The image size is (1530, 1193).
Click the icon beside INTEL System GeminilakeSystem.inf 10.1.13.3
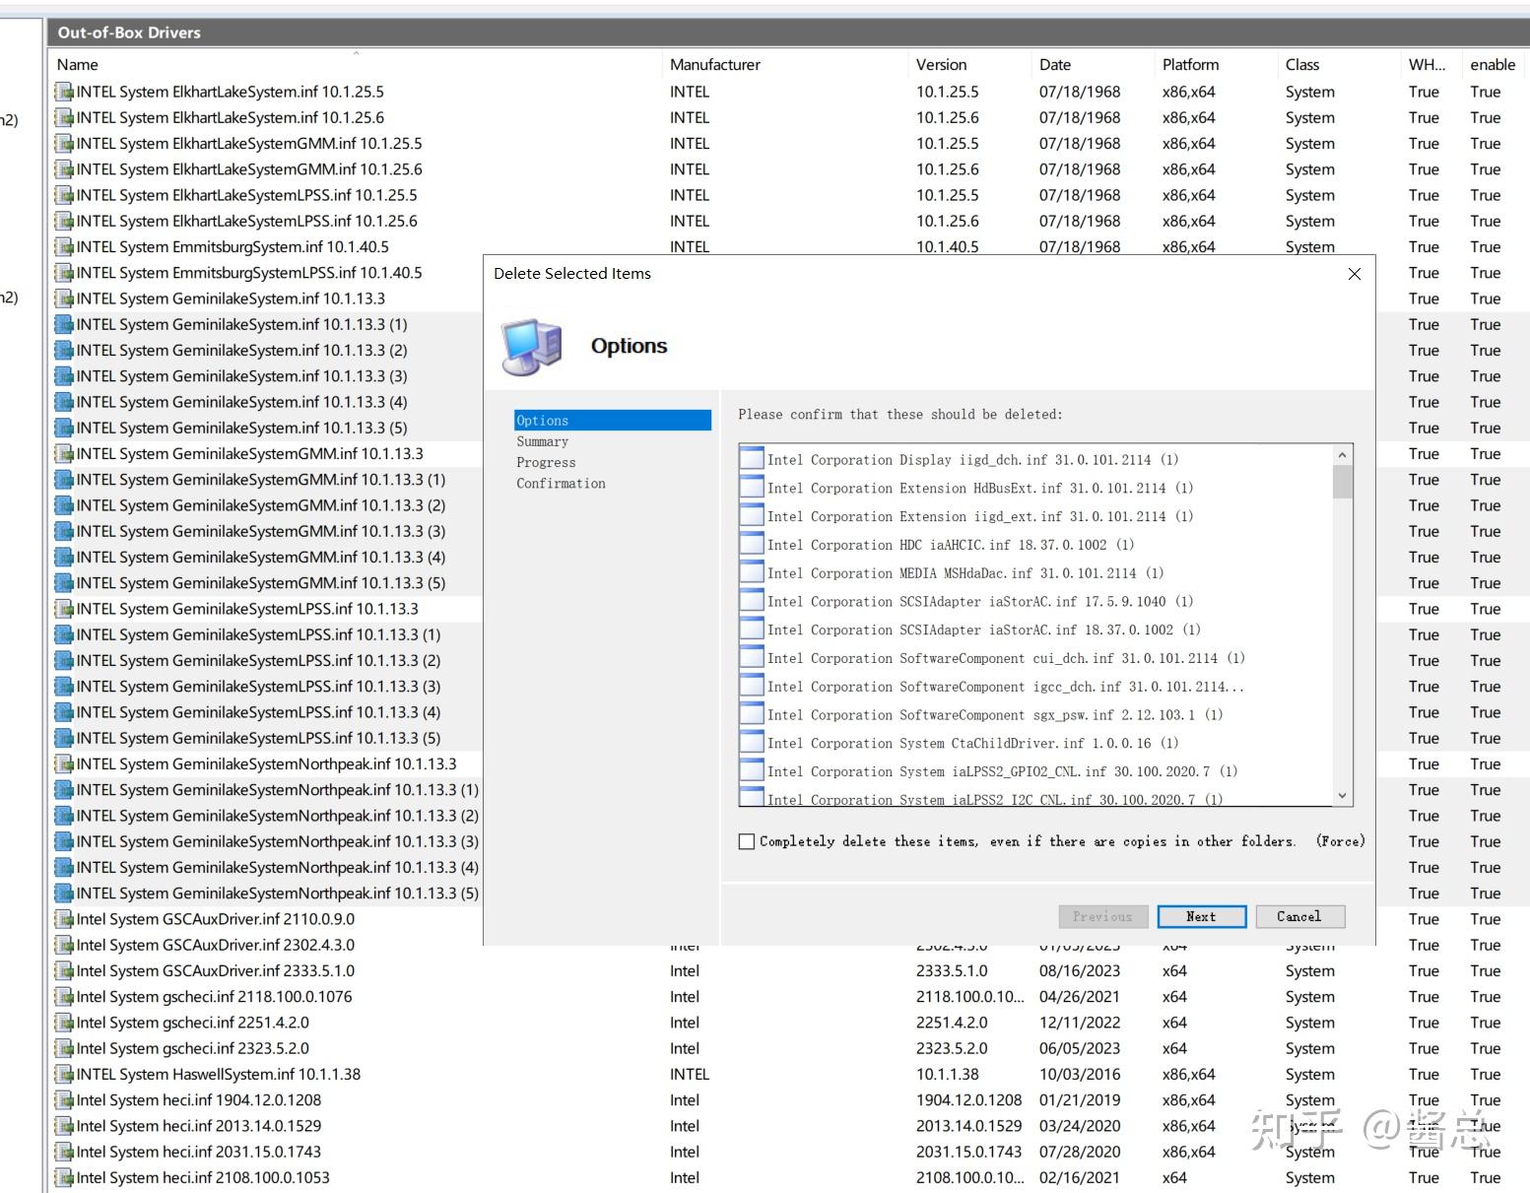(63, 298)
